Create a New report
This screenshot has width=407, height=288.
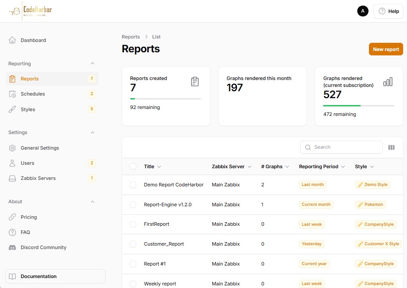(386, 49)
